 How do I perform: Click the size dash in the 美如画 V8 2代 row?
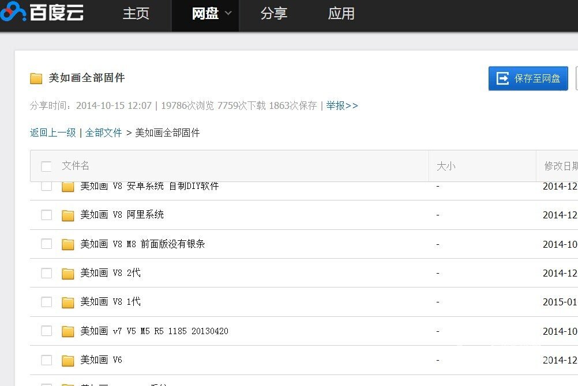coord(438,273)
